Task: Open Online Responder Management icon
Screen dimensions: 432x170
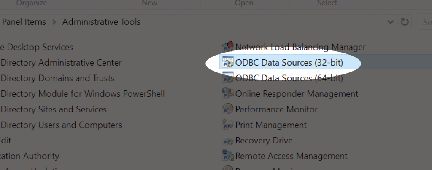Action: click(x=228, y=94)
